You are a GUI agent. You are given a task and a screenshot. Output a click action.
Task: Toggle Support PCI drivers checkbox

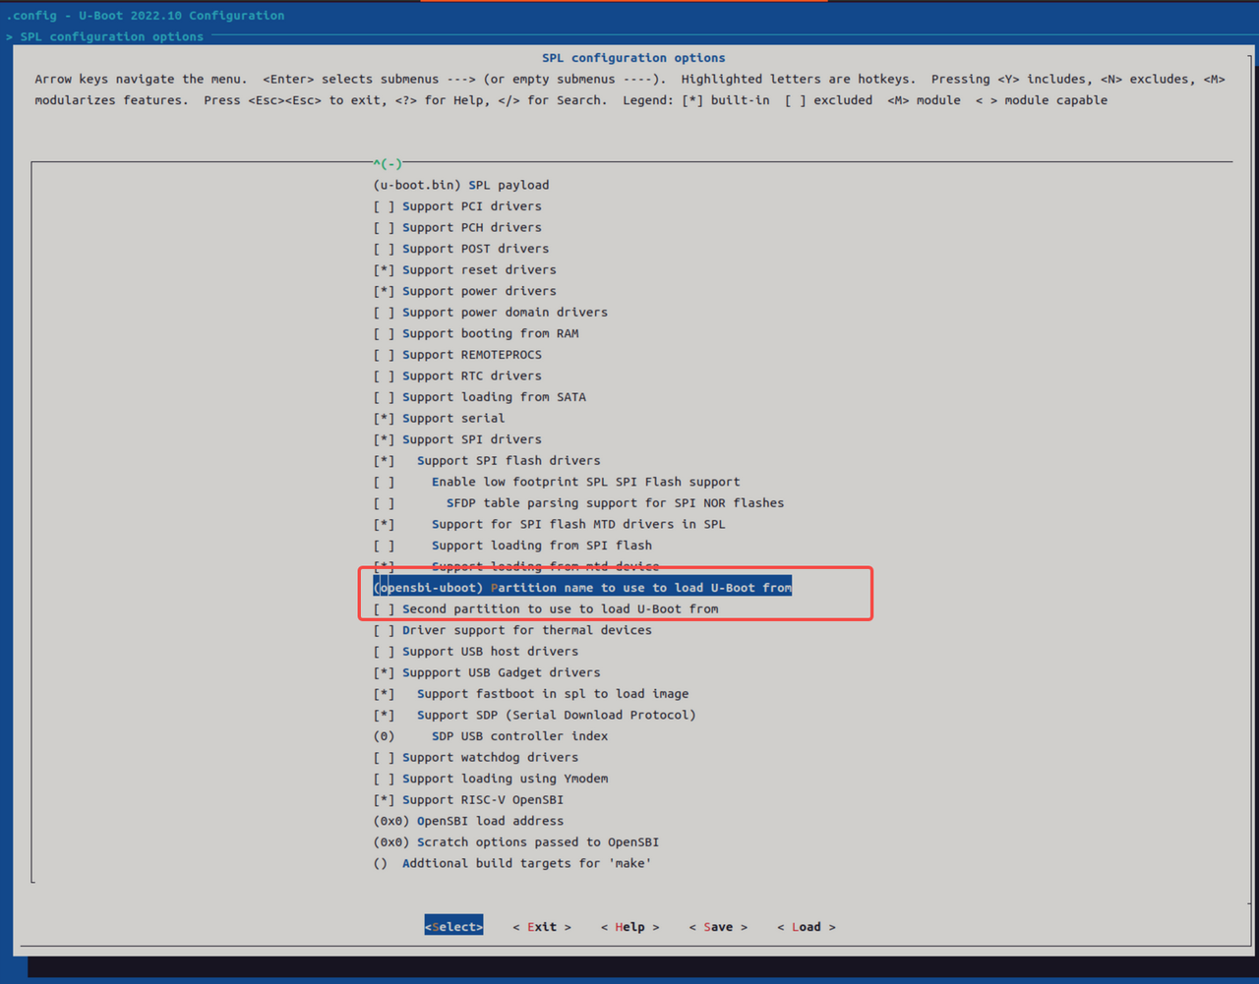(385, 206)
